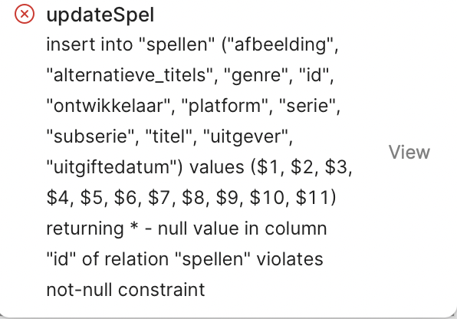Click the "returning *" text

(x=92, y=229)
